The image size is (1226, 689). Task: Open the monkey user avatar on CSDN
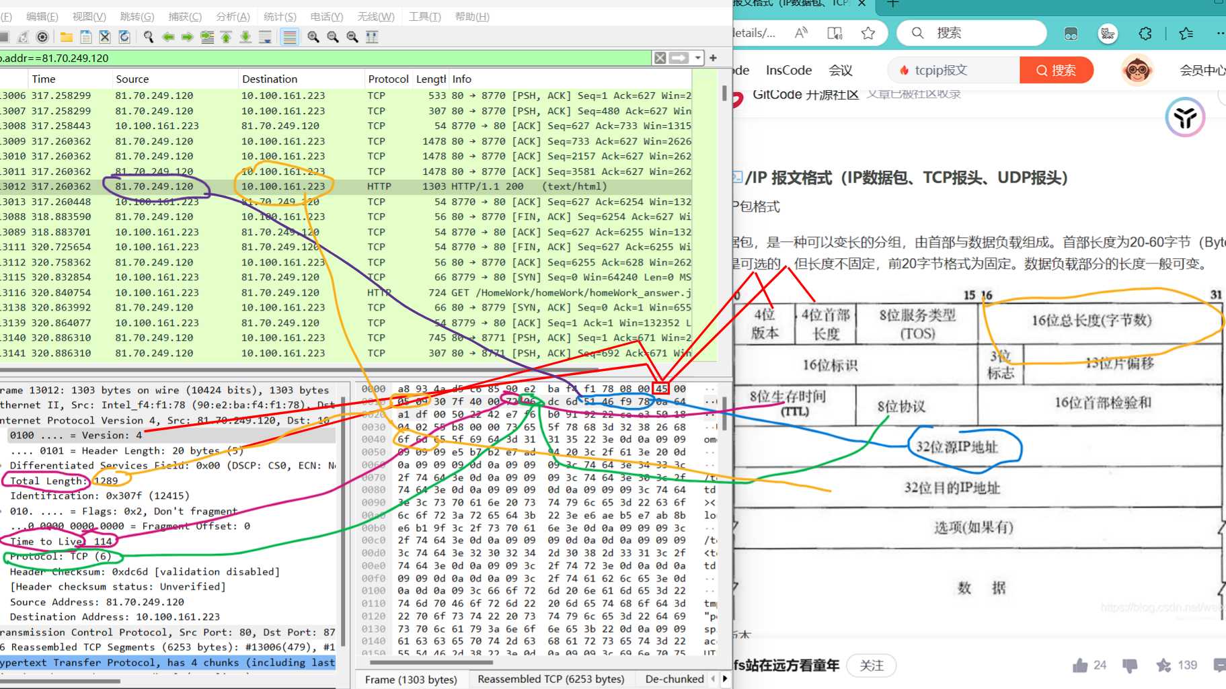pos(1137,70)
